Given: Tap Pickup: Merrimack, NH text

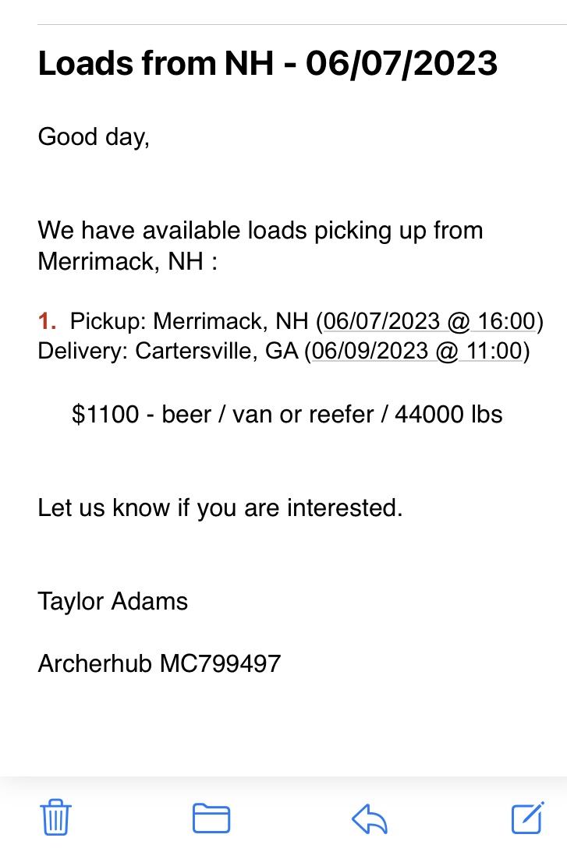Looking at the screenshot, I should point(190,321).
